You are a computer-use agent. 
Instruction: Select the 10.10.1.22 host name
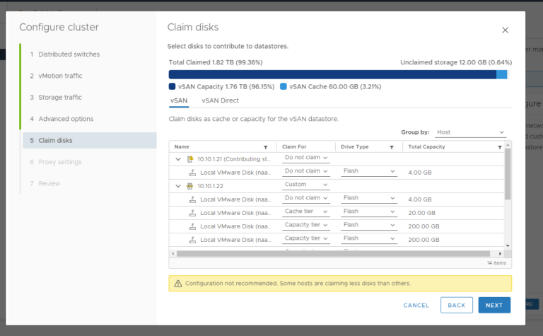point(210,186)
